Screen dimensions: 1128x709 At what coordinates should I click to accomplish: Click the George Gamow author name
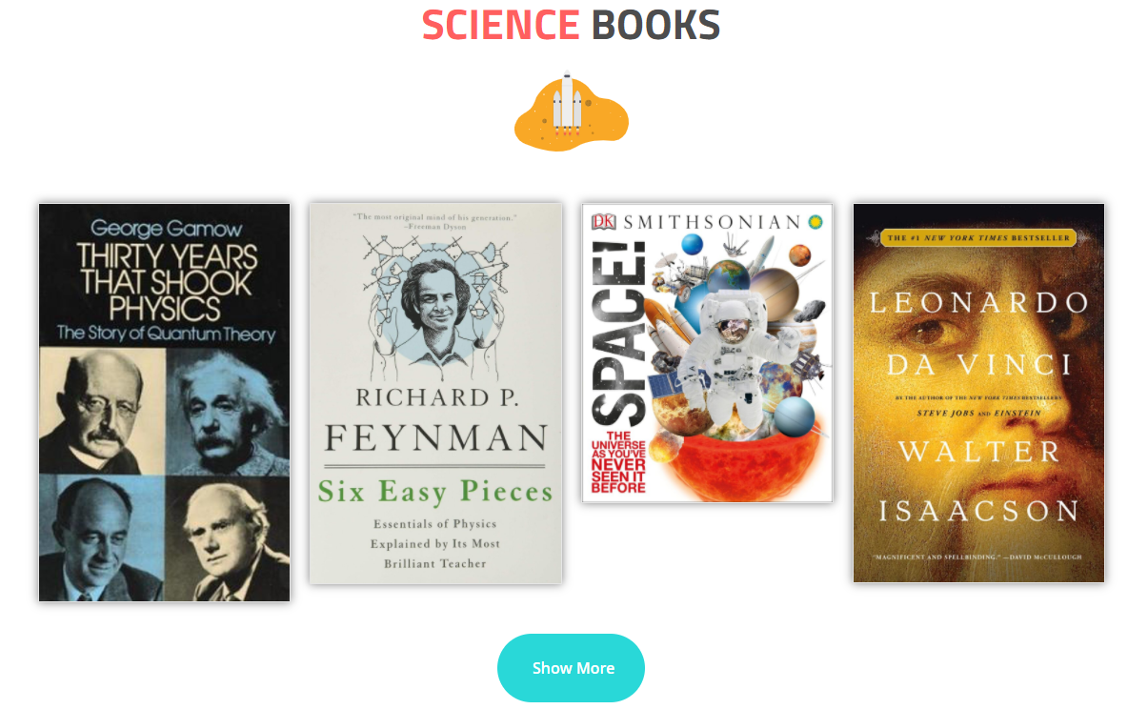[166, 228]
